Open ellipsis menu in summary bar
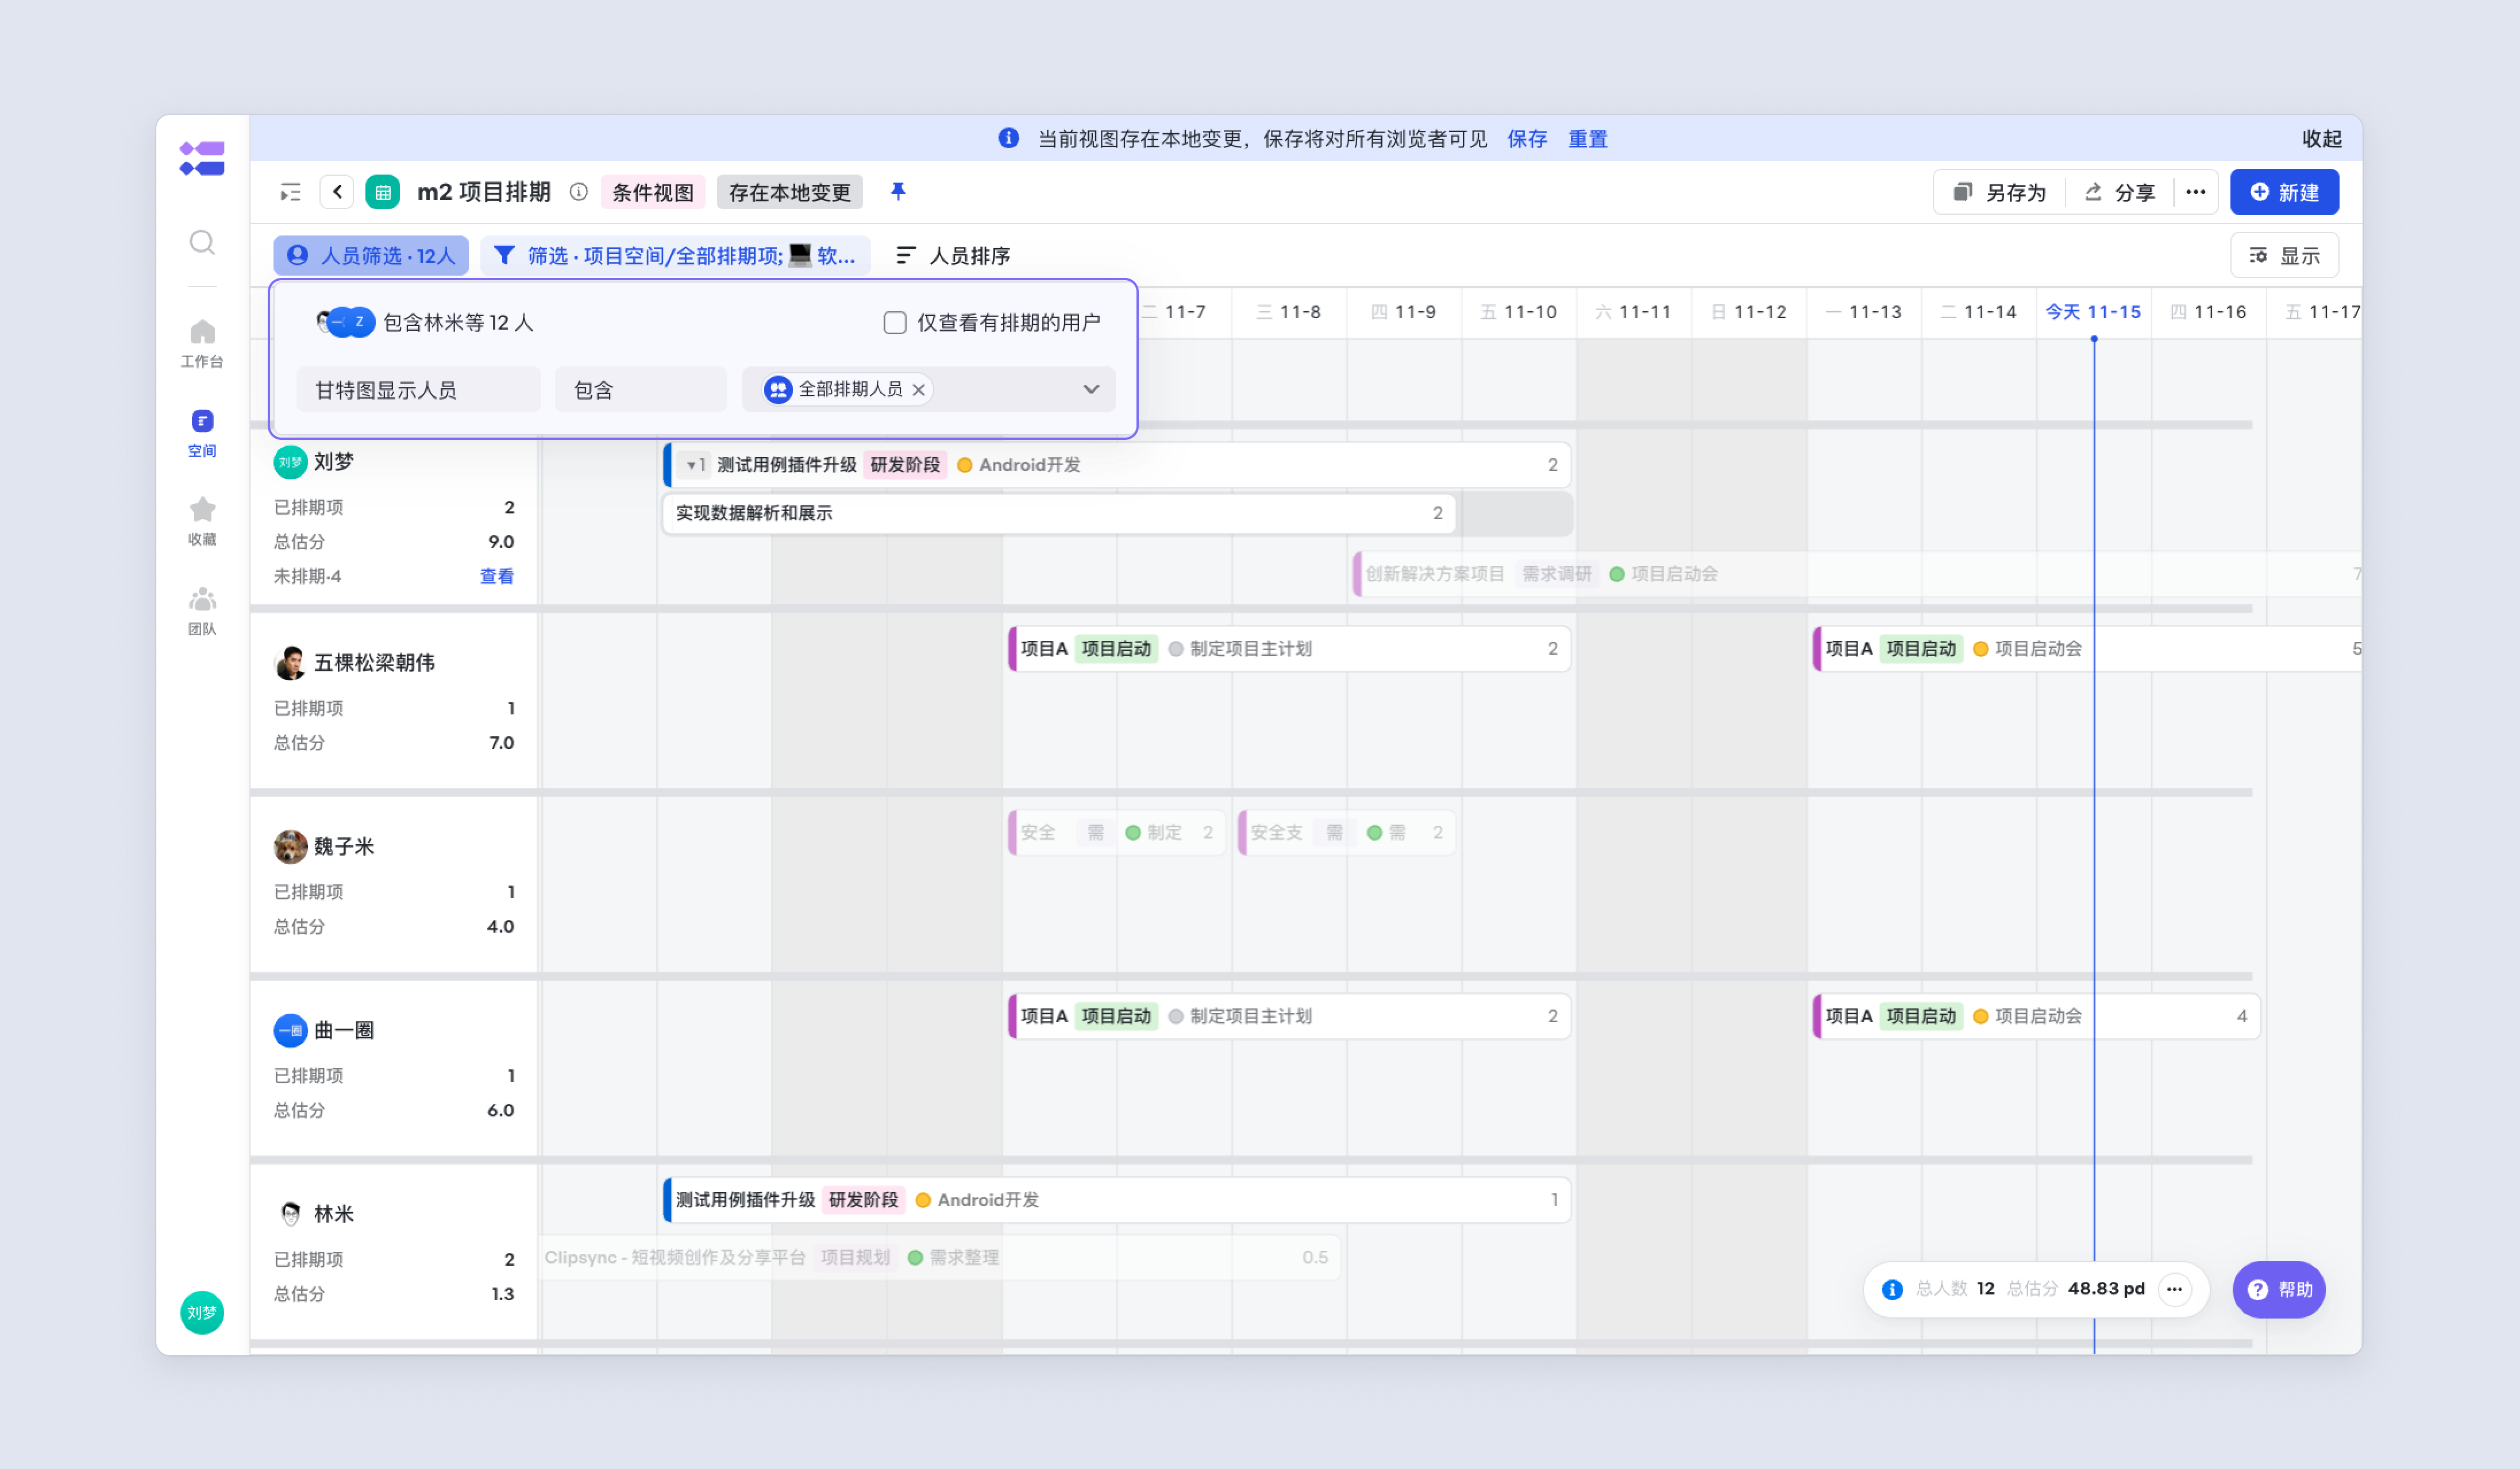The width and height of the screenshot is (2520, 1469). click(2174, 1289)
